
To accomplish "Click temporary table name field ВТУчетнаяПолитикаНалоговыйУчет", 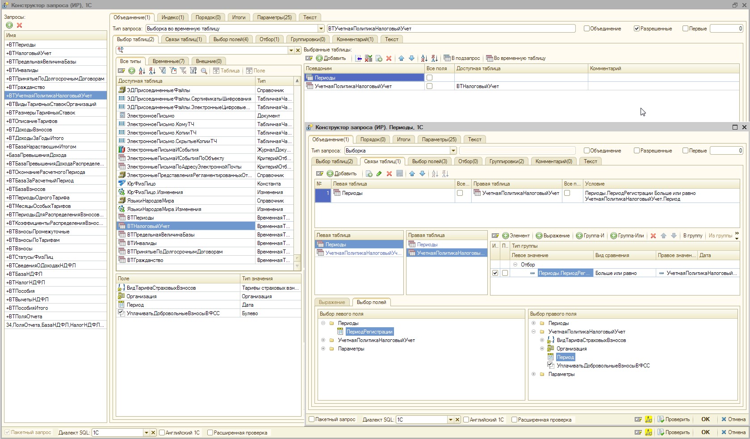I will click(451, 29).
